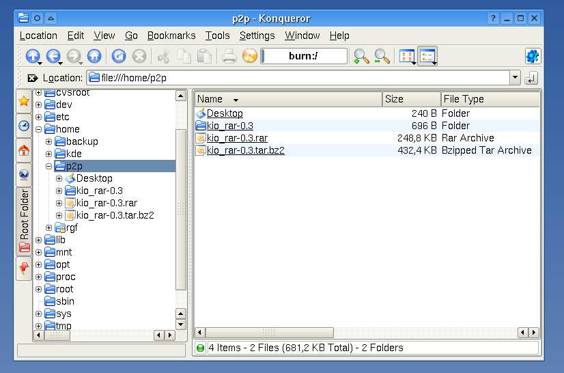Print using the printer icon
The width and height of the screenshot is (564, 373).
pyautogui.click(x=229, y=56)
